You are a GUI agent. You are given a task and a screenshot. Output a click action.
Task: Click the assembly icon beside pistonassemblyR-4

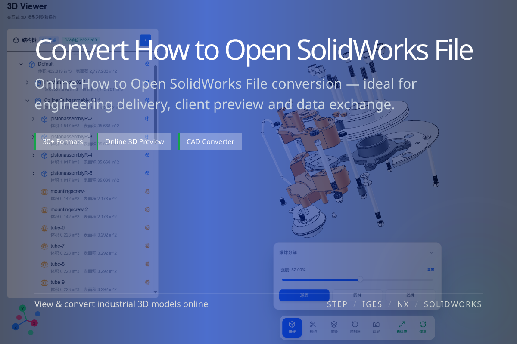(44, 155)
